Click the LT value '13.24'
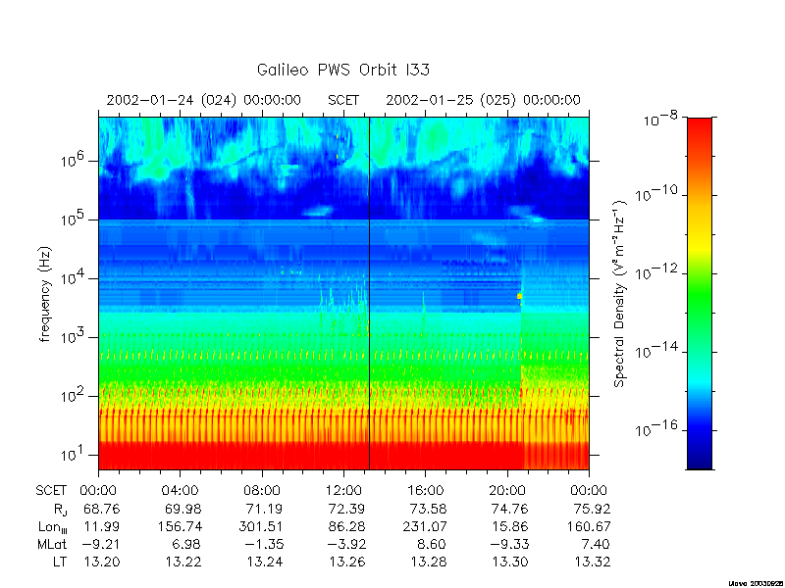This screenshot has width=785, height=588. pyautogui.click(x=265, y=562)
